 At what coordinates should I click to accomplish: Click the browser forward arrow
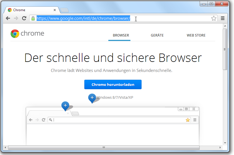(16, 18)
